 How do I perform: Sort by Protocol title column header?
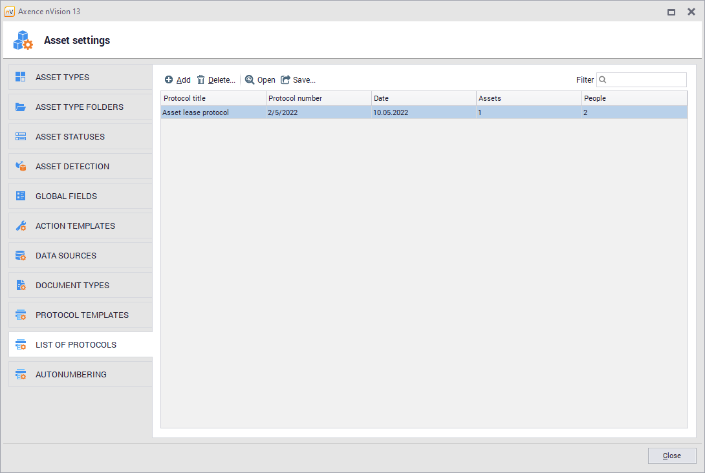click(x=213, y=98)
